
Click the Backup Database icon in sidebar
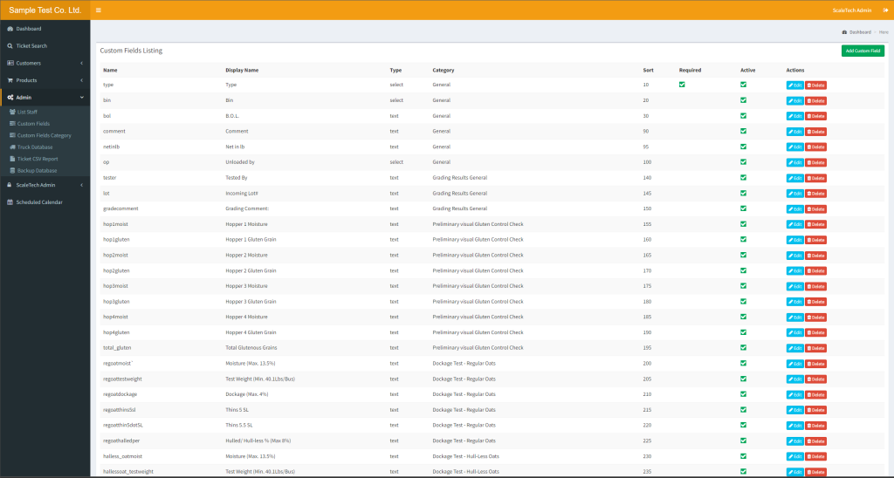[x=12, y=170]
